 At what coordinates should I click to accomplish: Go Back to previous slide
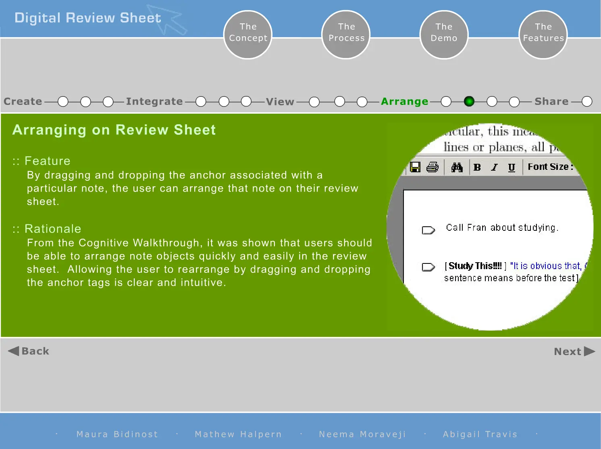29,351
